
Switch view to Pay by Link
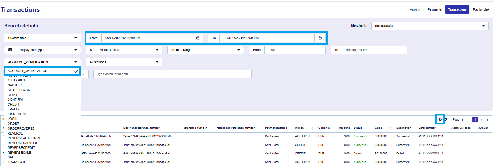click(x=481, y=9)
